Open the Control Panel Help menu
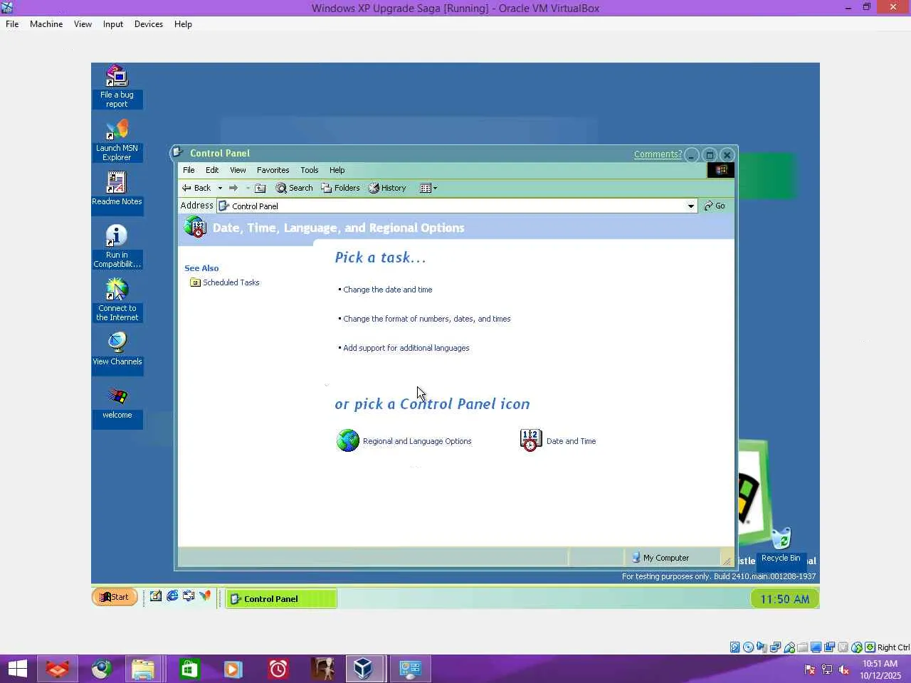 pyautogui.click(x=337, y=170)
